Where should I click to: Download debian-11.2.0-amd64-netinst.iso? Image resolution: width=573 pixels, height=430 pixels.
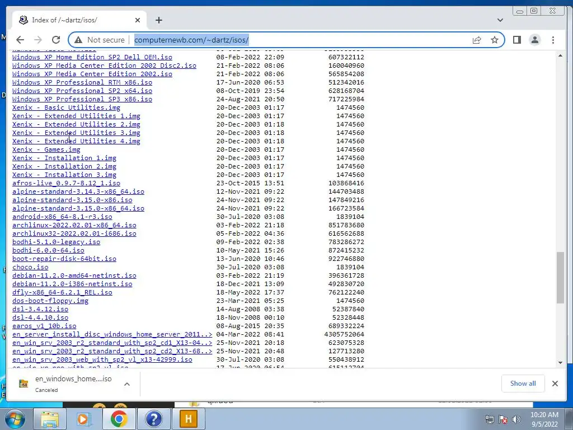click(74, 275)
